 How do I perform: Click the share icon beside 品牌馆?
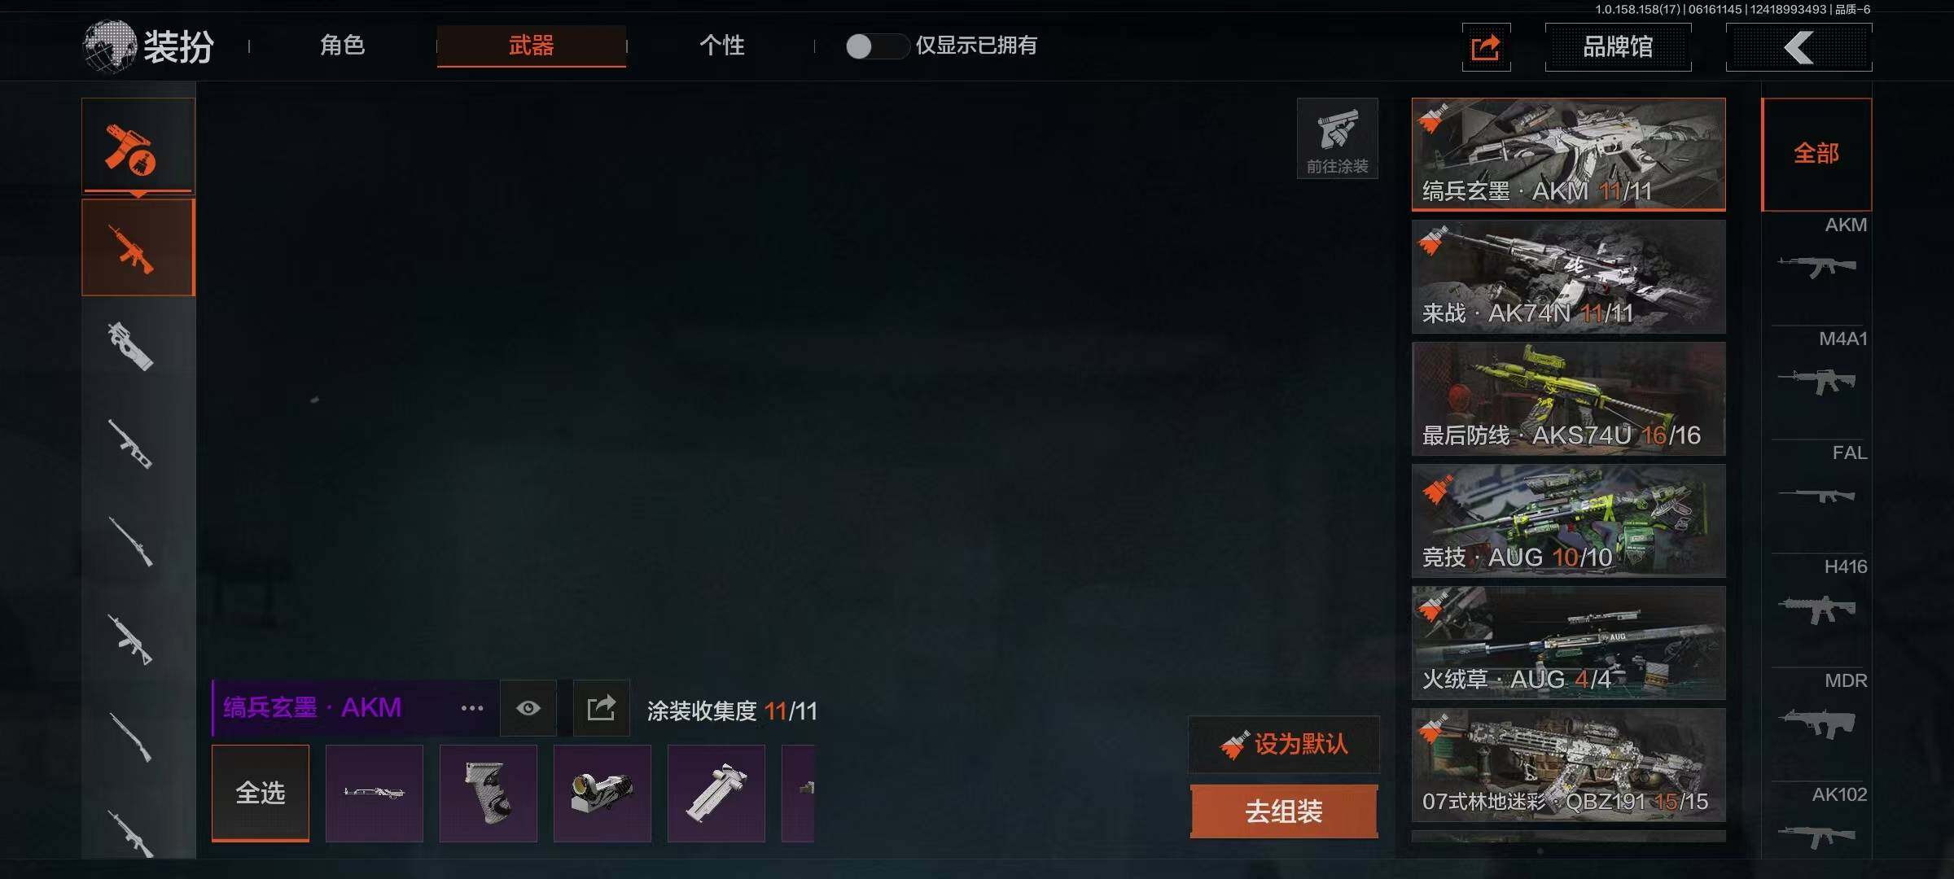tap(1486, 47)
